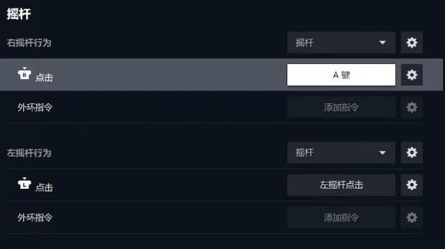Open gear settings for right stick 点击
Viewport: 445px width, 249px height.
click(x=412, y=75)
